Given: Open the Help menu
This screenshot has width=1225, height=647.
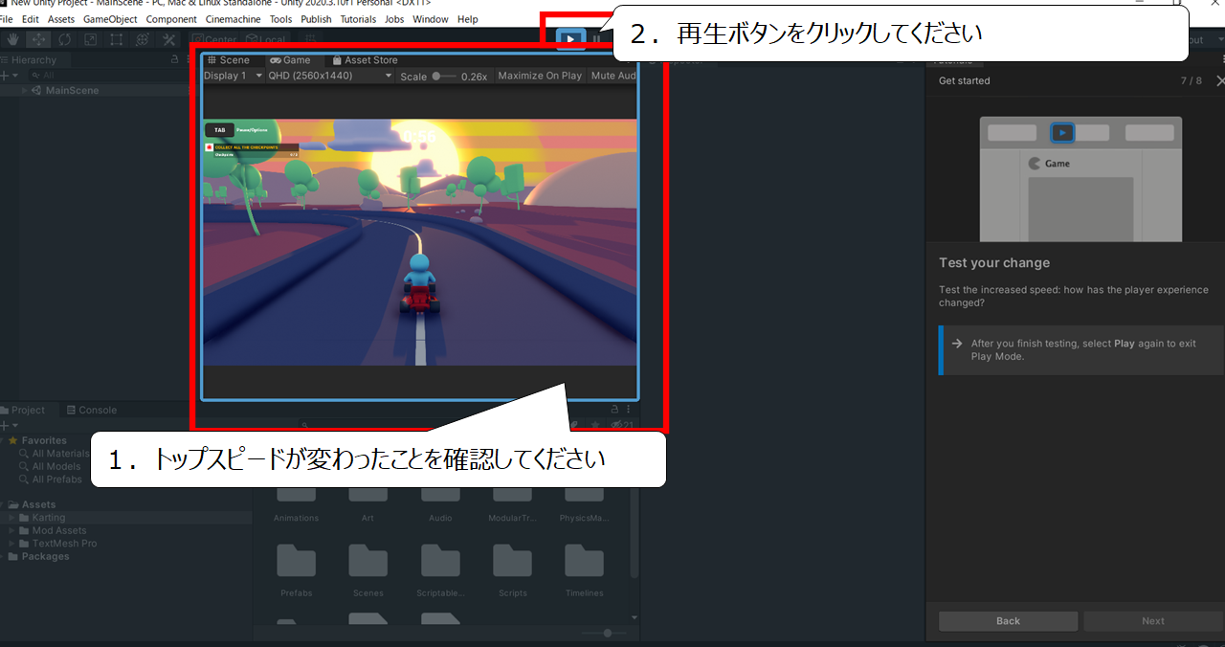Looking at the screenshot, I should (x=467, y=19).
